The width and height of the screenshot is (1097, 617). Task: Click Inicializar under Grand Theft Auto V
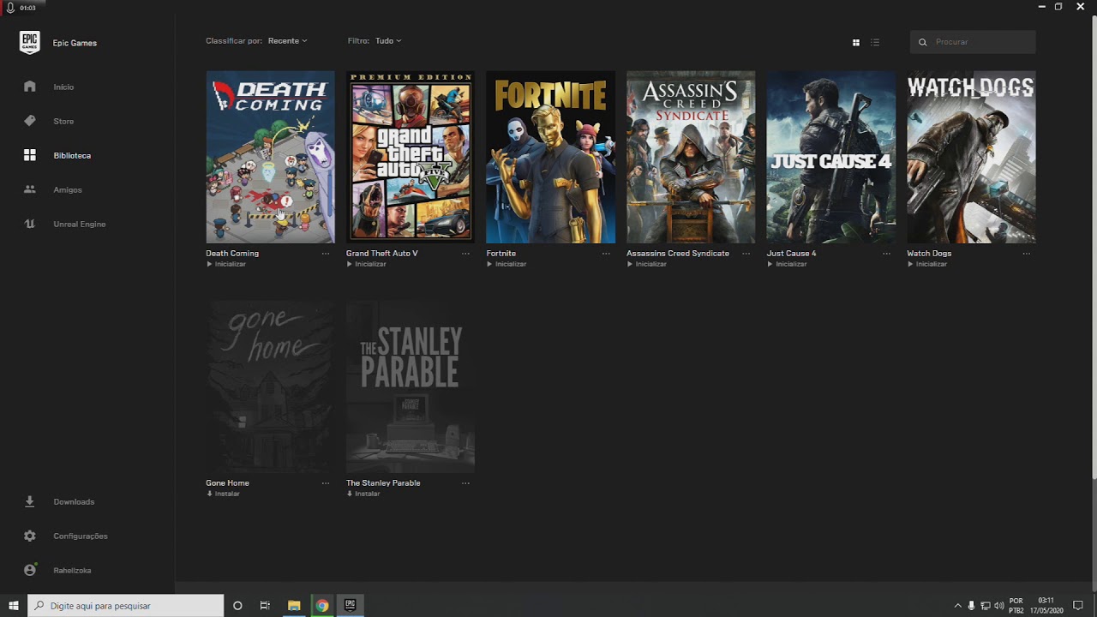(366, 264)
